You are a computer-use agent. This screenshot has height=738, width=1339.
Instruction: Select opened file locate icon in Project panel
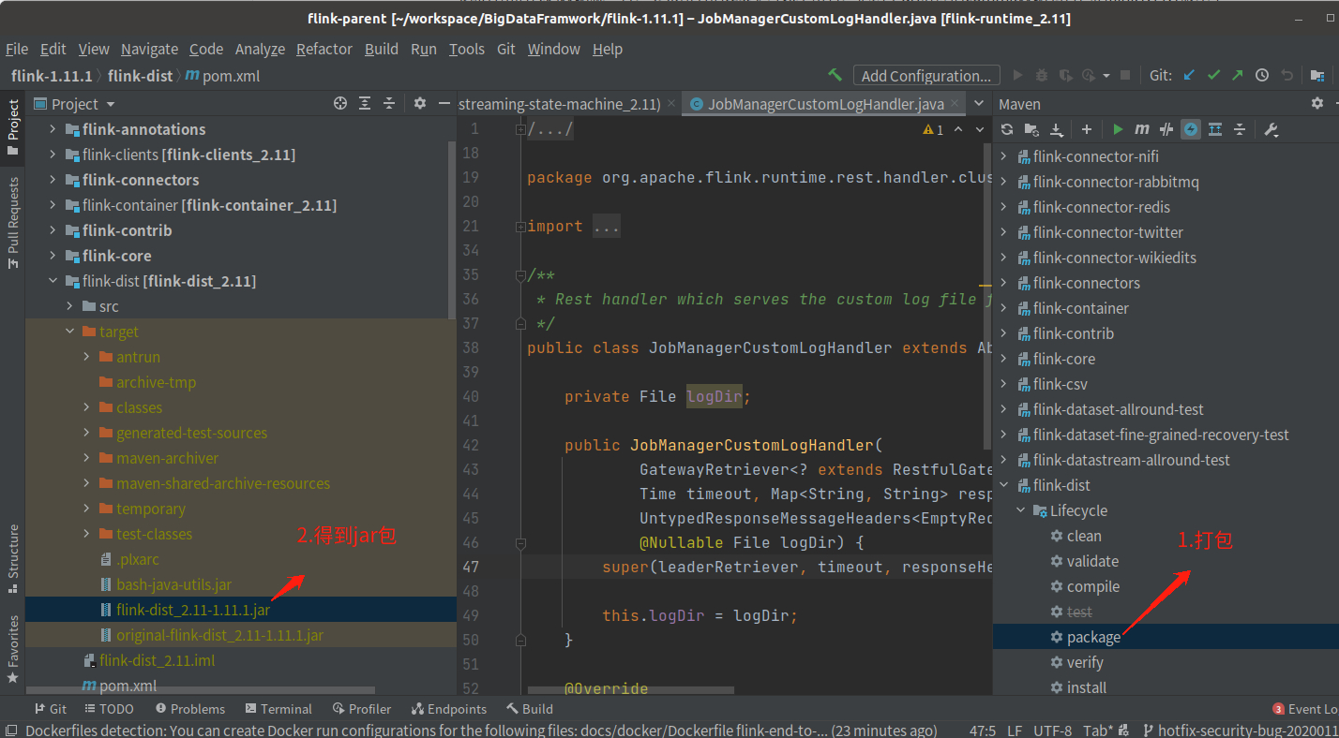[340, 103]
